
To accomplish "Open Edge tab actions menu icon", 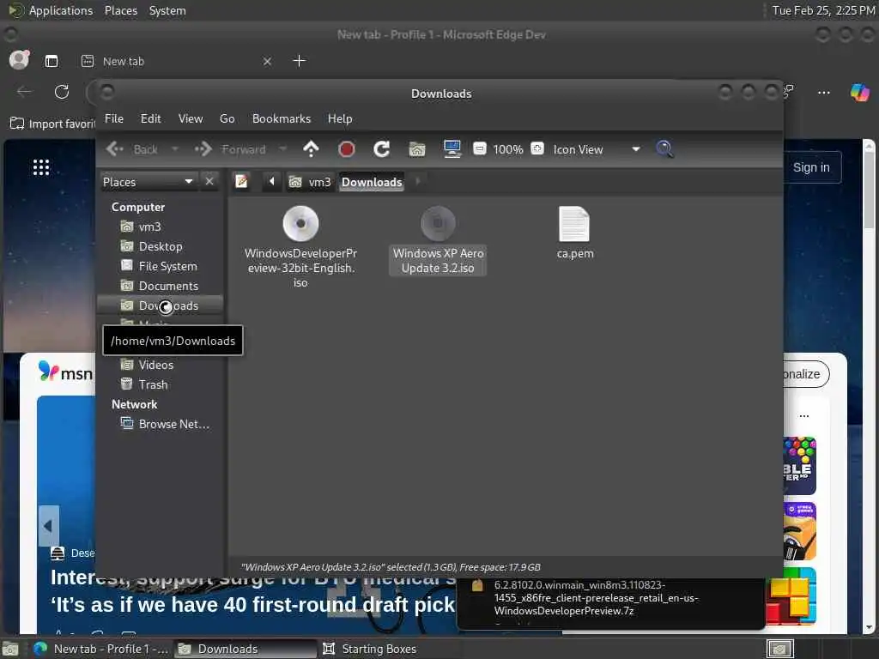I will pyautogui.click(x=52, y=61).
